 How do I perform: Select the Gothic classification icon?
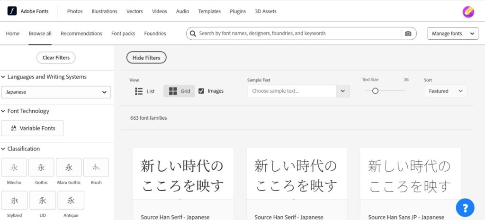[x=41, y=167]
